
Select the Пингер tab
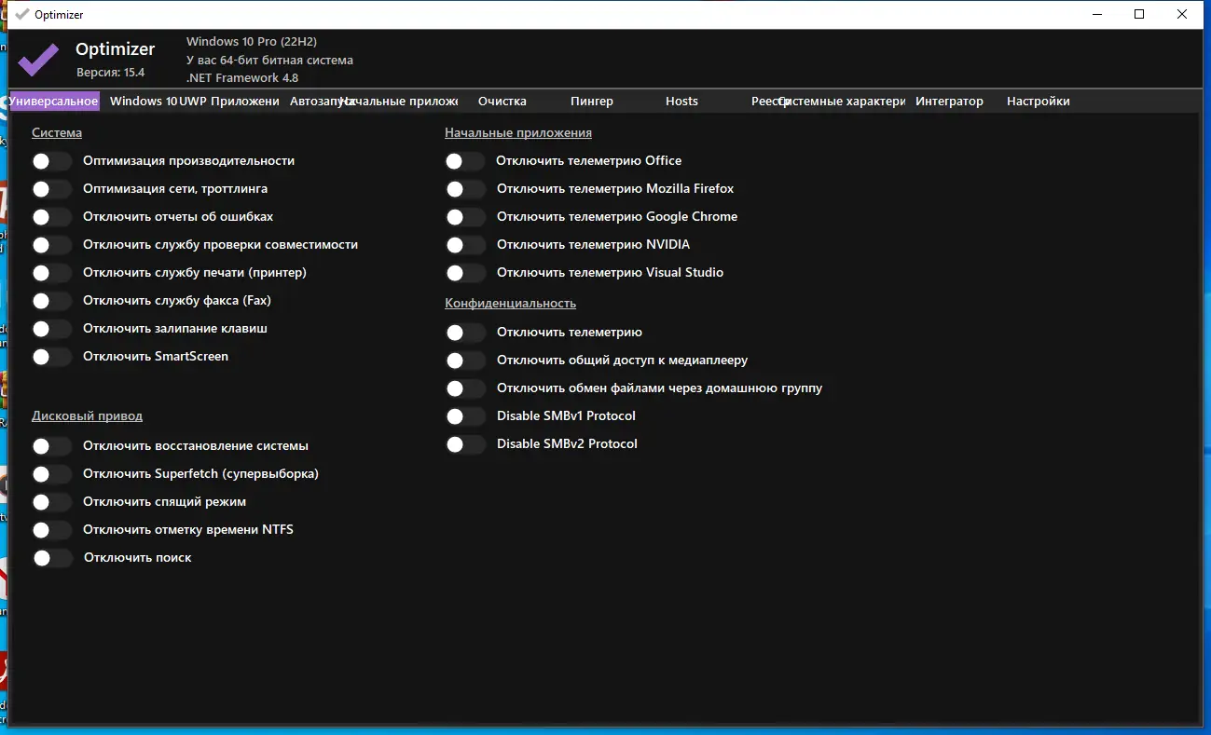click(x=591, y=102)
